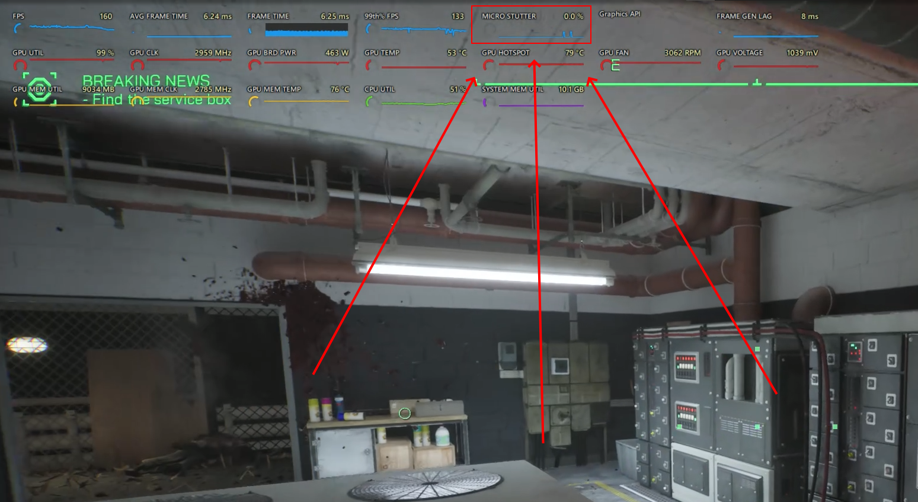
Task: Click the 99th% FPS label
Action: click(x=382, y=17)
